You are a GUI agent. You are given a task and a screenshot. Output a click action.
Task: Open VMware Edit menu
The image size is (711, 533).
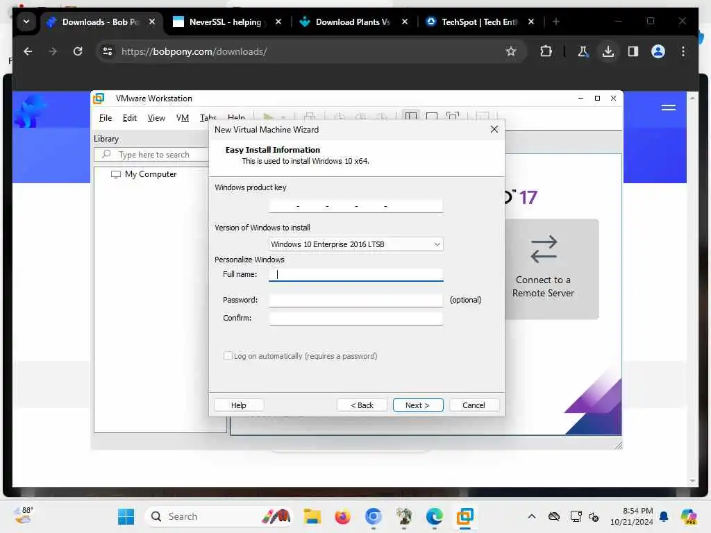click(129, 118)
